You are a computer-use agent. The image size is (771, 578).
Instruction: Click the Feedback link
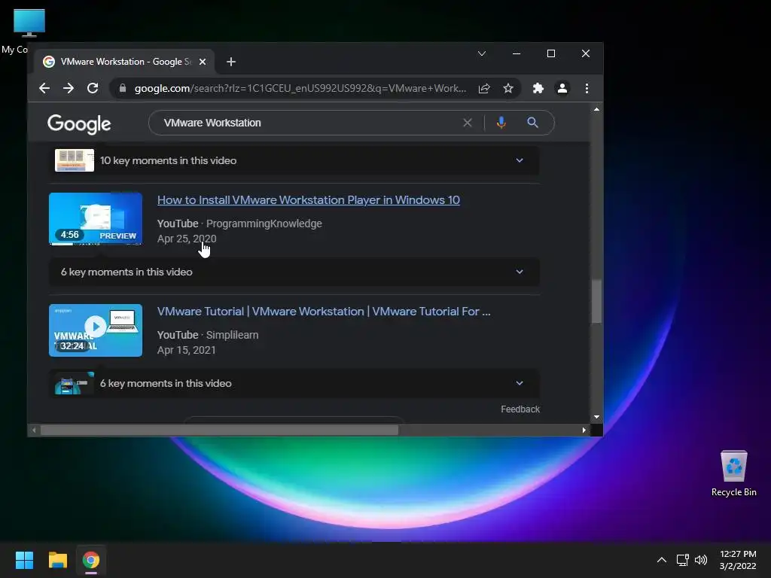pyautogui.click(x=520, y=409)
